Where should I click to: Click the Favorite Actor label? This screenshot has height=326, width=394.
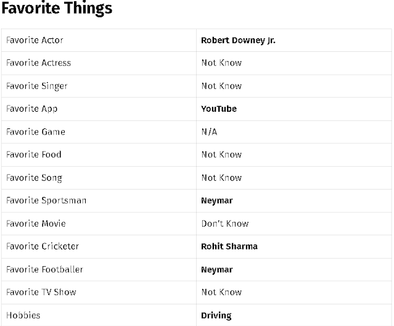pyautogui.click(x=35, y=40)
